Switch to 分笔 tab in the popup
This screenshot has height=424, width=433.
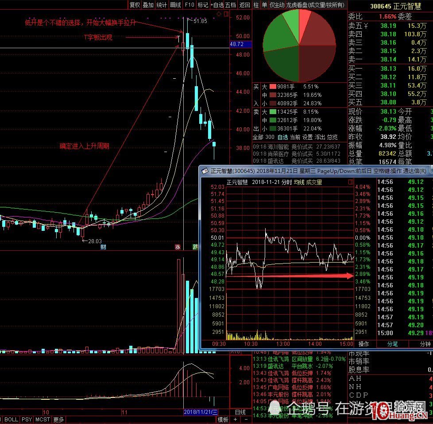click(x=392, y=344)
